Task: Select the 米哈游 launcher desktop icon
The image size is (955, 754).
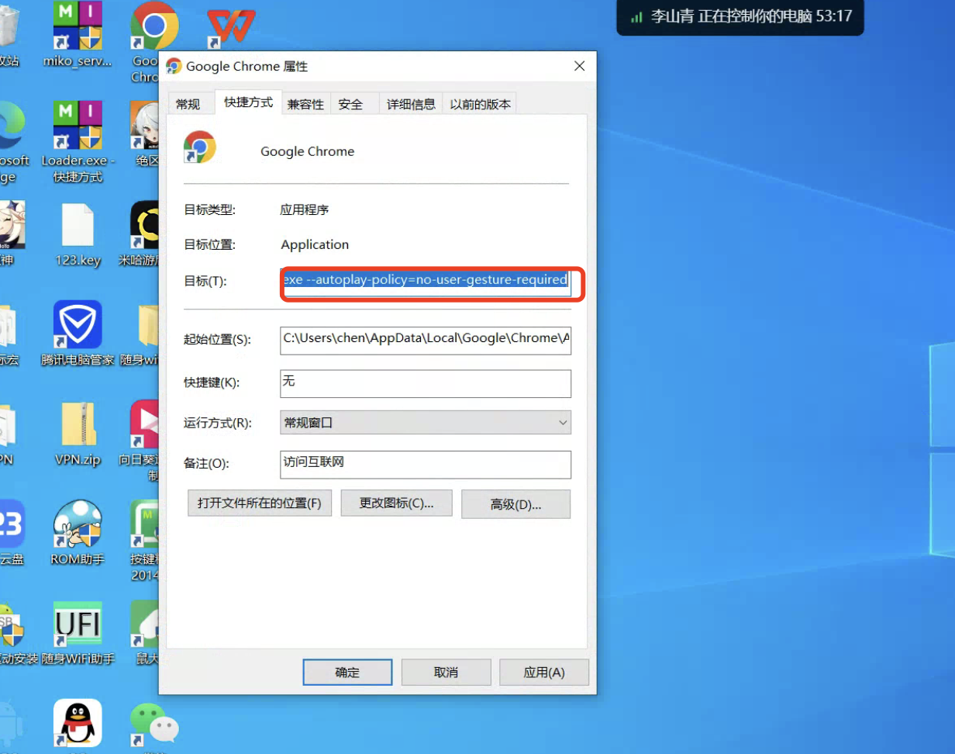Action: [x=145, y=225]
